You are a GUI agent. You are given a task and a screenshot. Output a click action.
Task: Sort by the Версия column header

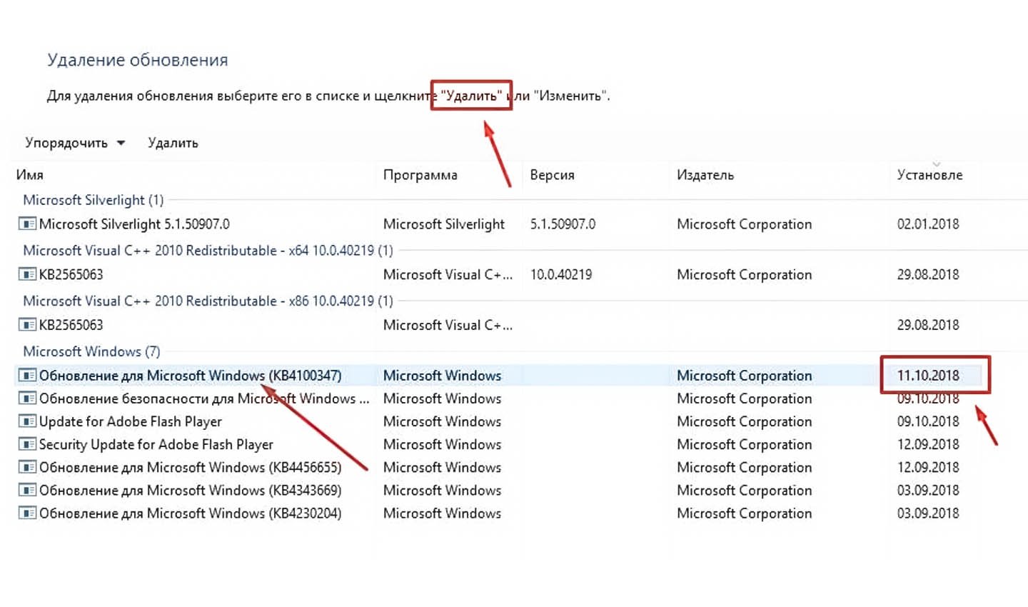tap(552, 175)
